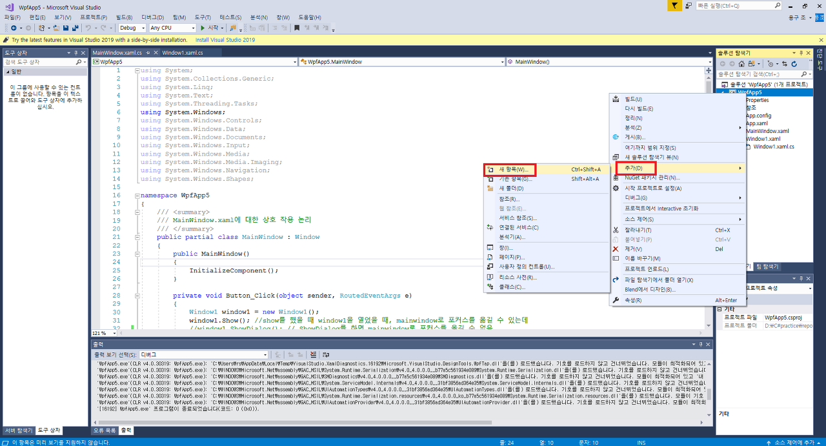The image size is (826, 446).
Task: Open the 파일(F) menu
Action: (x=13, y=17)
